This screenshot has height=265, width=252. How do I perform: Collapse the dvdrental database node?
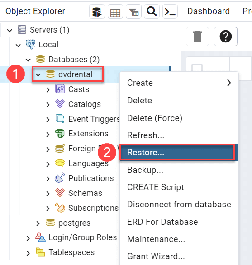pyautogui.click(x=38, y=74)
